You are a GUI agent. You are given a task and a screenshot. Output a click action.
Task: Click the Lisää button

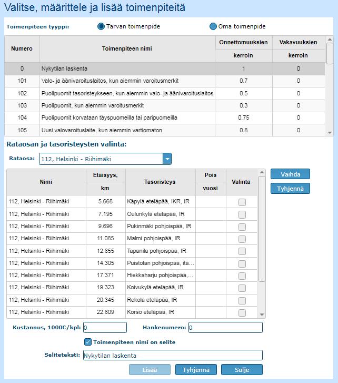click(x=150, y=369)
